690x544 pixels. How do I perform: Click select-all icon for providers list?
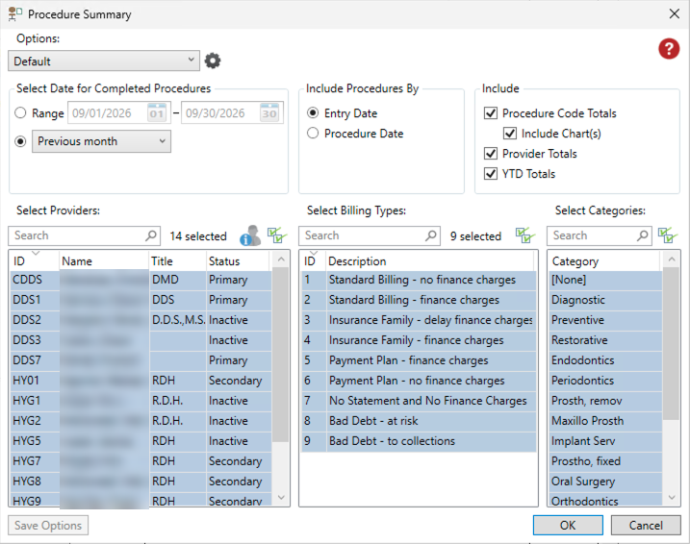[277, 235]
